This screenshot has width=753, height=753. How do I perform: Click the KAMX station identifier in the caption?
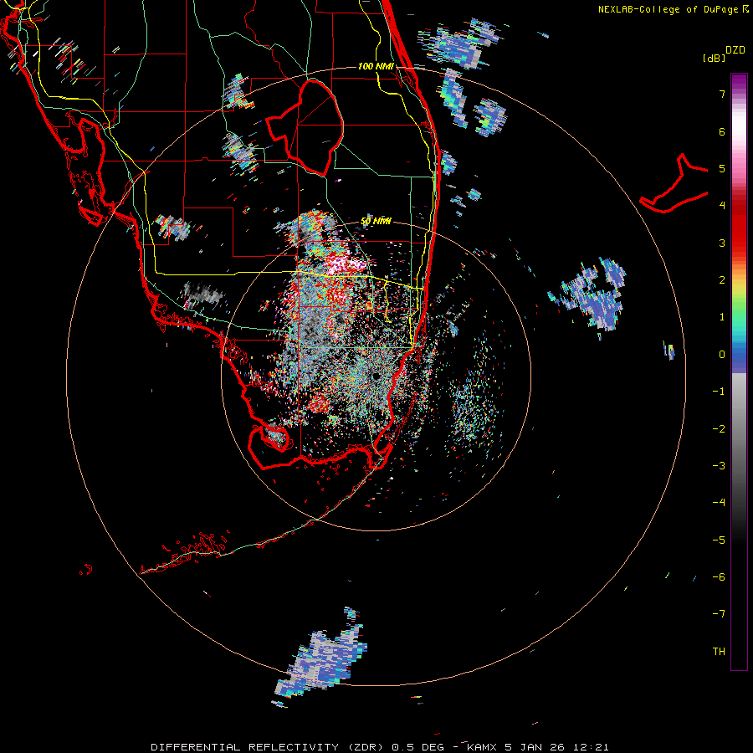pyautogui.click(x=482, y=747)
